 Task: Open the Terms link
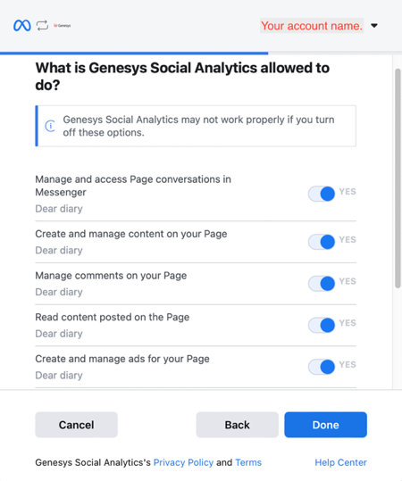tap(248, 462)
